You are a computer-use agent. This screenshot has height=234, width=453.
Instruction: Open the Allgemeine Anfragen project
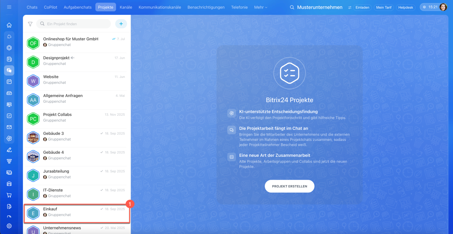pyautogui.click(x=77, y=100)
